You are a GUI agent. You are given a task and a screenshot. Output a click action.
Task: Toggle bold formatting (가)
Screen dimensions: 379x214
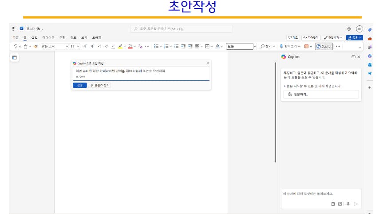click(99, 46)
